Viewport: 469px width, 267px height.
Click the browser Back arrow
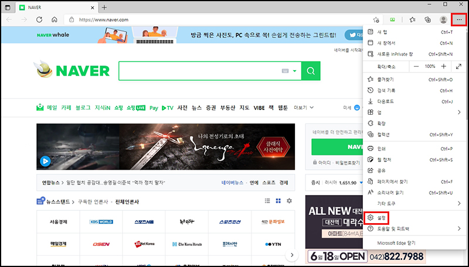pyautogui.click(x=9, y=20)
